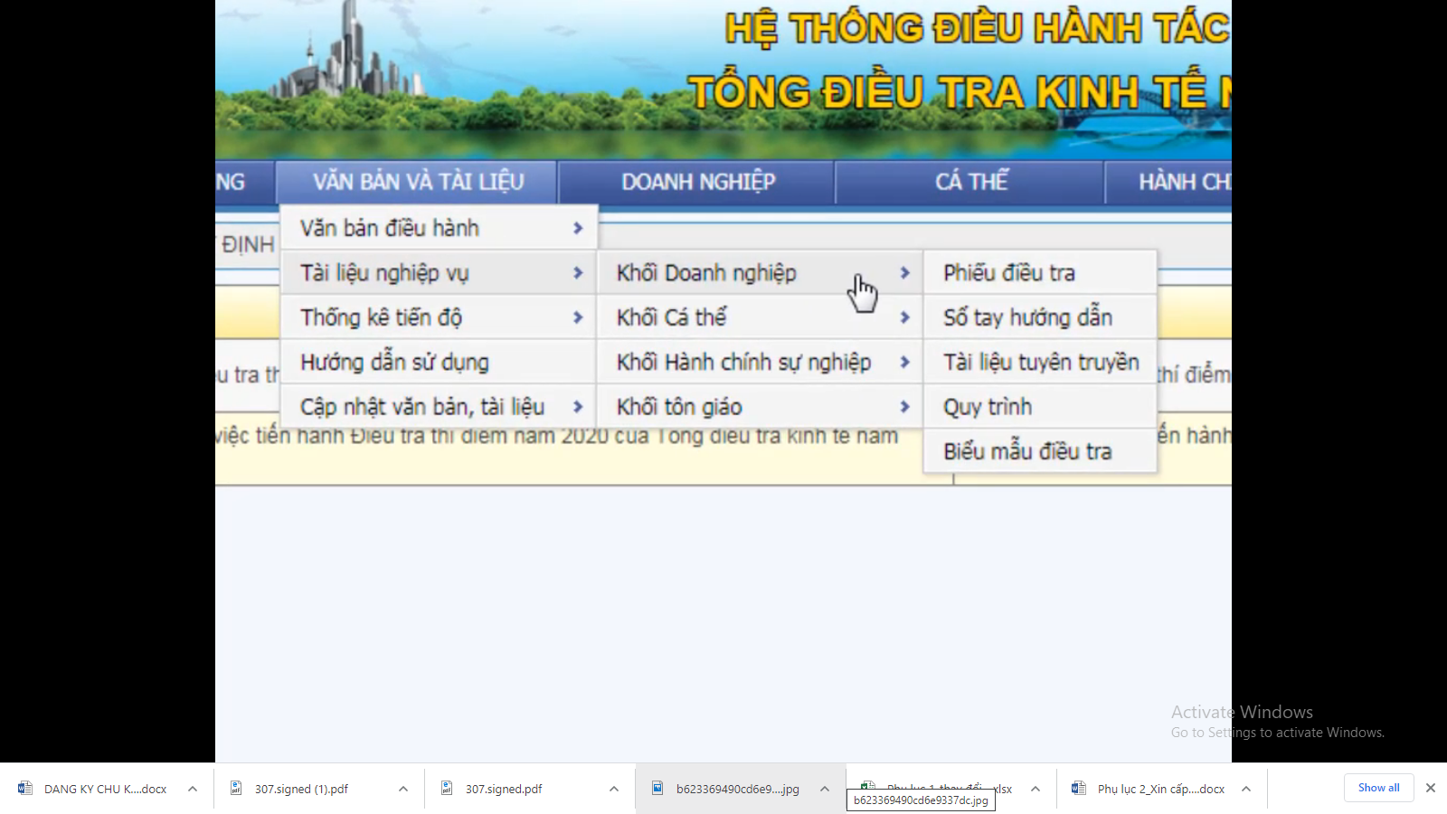Click the Show all downloads button
This screenshot has height=814, width=1447.
pos(1378,787)
